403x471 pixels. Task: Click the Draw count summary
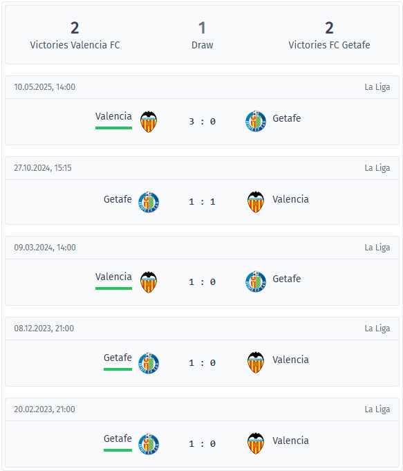click(x=202, y=35)
